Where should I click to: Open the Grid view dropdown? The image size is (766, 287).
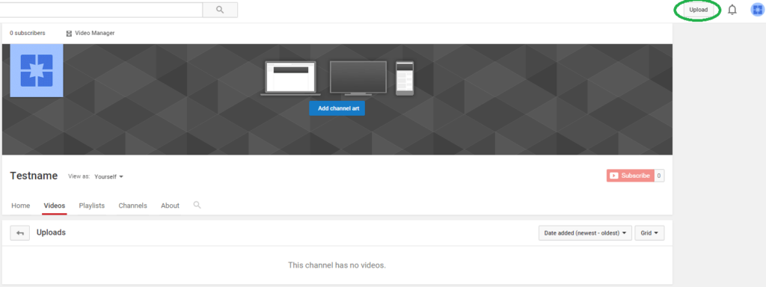click(x=649, y=233)
